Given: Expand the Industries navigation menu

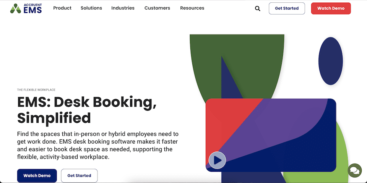Looking at the screenshot, I should pos(123,8).
